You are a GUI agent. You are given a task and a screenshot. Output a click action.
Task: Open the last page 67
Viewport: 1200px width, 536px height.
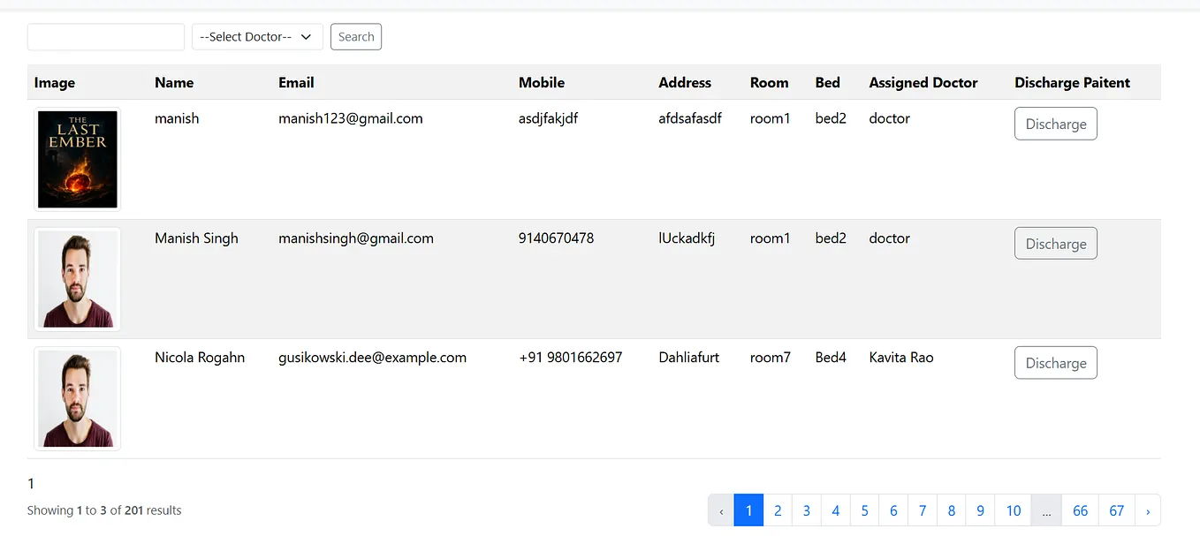pyautogui.click(x=1116, y=510)
